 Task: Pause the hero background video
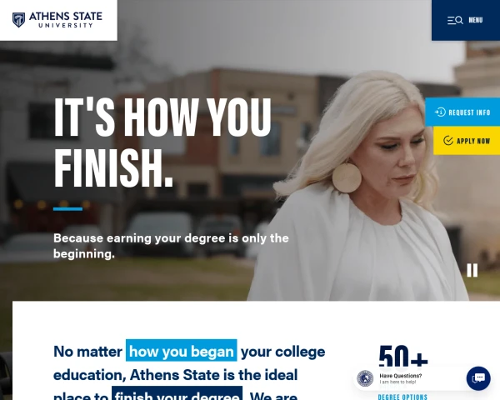[x=472, y=270]
